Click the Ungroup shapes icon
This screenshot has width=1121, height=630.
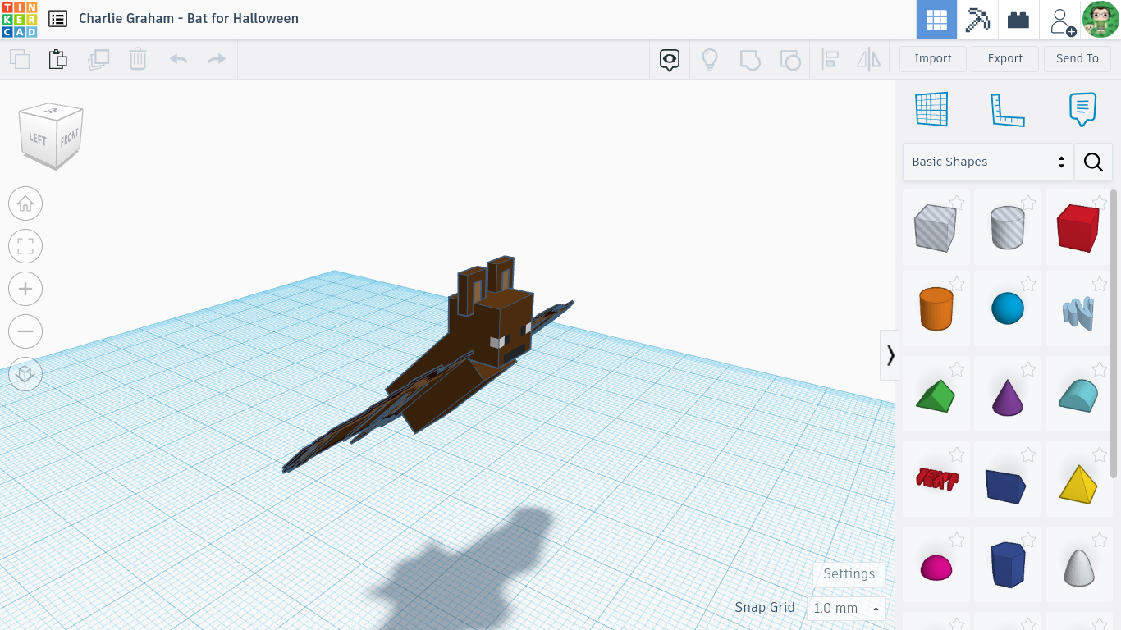point(789,58)
